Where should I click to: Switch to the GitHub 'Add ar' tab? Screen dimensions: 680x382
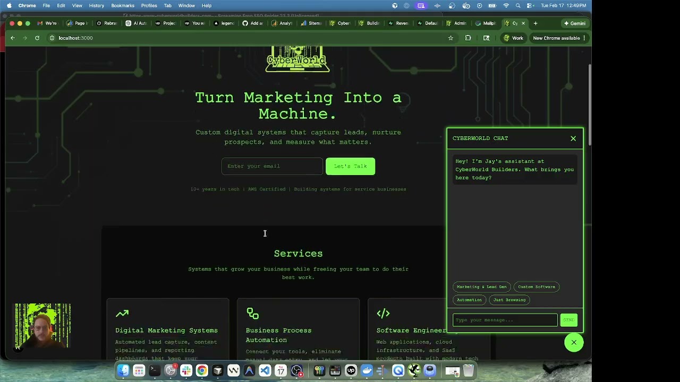[x=253, y=23]
